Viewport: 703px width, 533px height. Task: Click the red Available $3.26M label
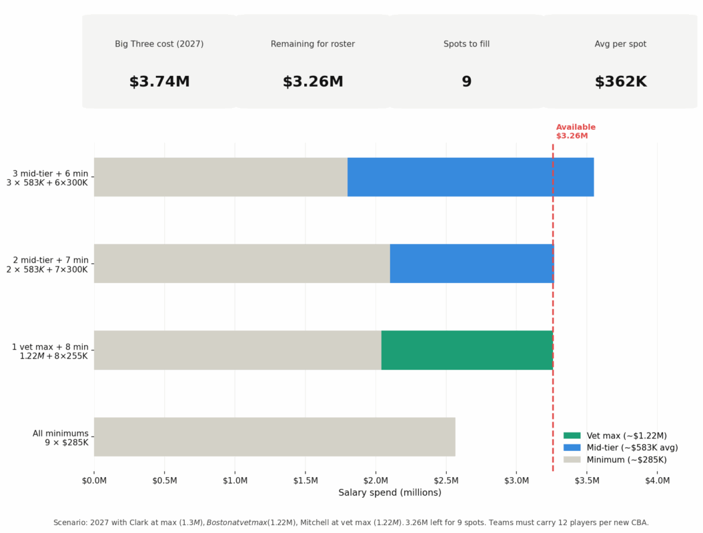576,131
